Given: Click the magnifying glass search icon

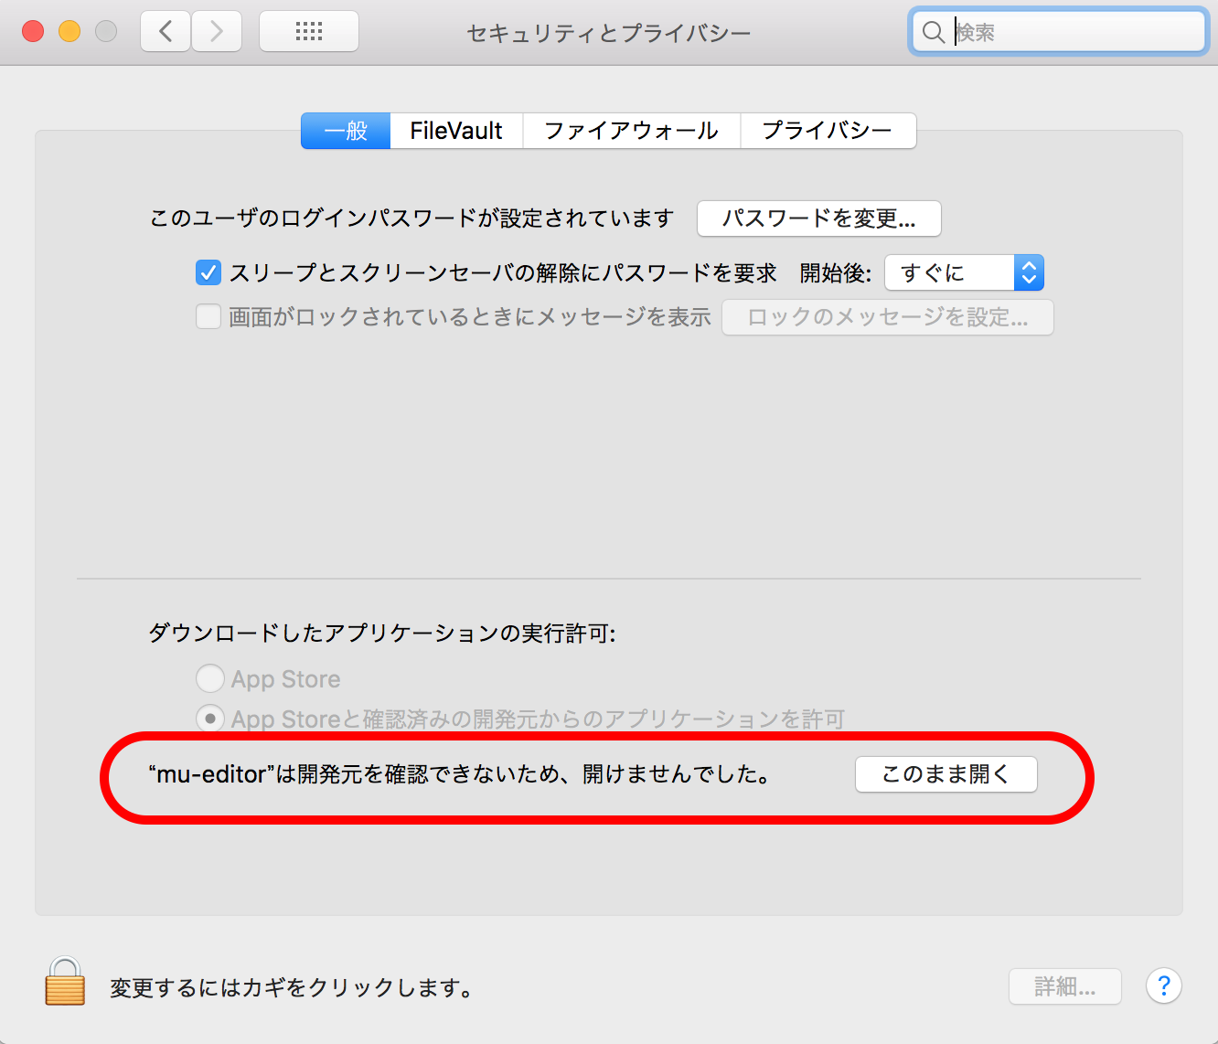Looking at the screenshot, I should click(933, 33).
